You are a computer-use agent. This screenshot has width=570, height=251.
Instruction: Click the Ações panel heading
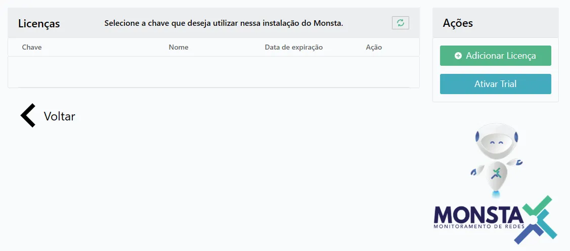(458, 23)
